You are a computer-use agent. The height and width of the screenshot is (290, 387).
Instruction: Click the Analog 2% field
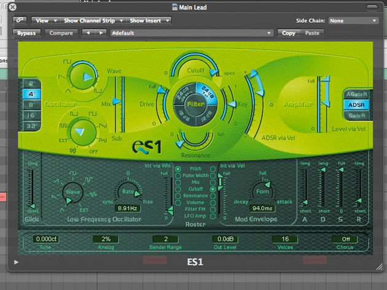click(x=106, y=239)
